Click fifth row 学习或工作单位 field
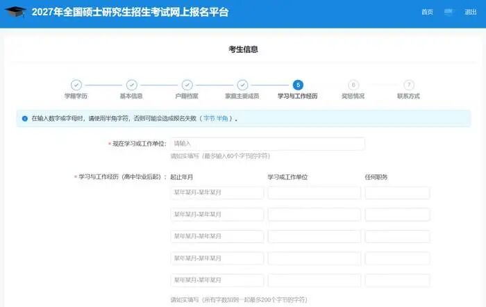 [314, 280]
